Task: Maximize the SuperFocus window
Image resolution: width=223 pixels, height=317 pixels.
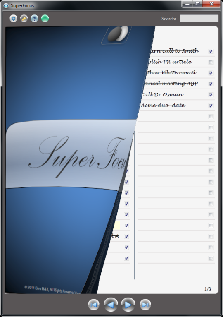Action: click(197, 4)
